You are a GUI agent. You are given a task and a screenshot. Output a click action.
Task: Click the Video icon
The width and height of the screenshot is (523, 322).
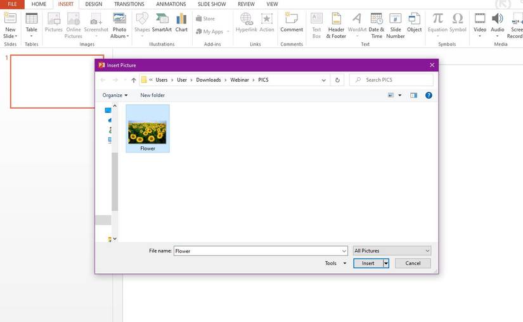(x=480, y=18)
